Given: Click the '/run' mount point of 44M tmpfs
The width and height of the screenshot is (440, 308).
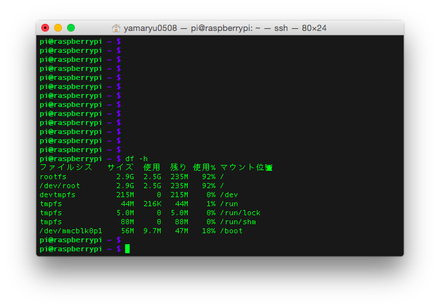Looking at the screenshot, I should [x=229, y=204].
